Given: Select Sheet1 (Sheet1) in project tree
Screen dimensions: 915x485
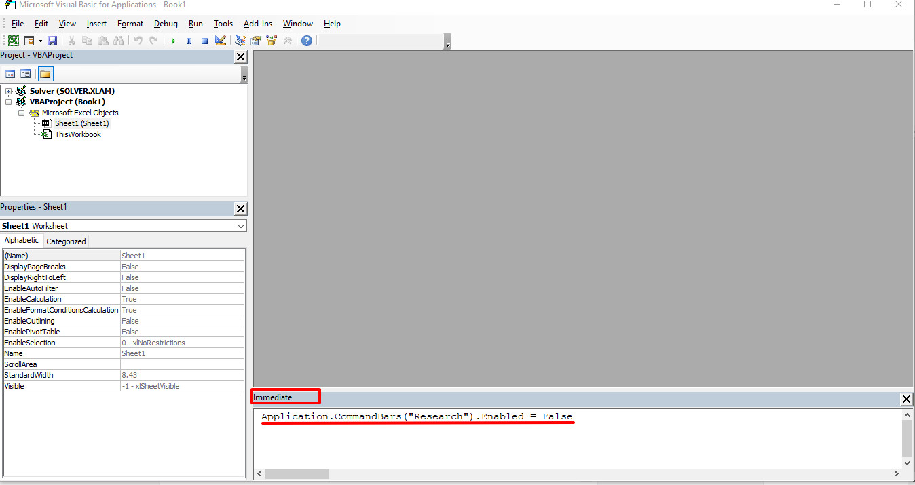Looking at the screenshot, I should pyautogui.click(x=81, y=123).
